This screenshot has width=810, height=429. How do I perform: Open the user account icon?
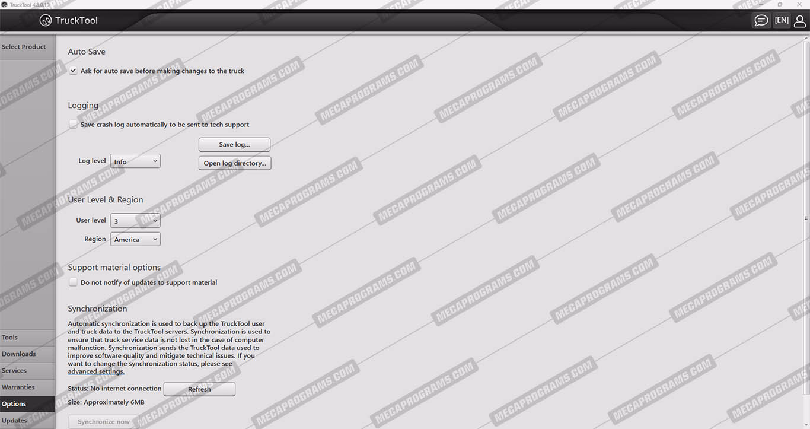800,21
